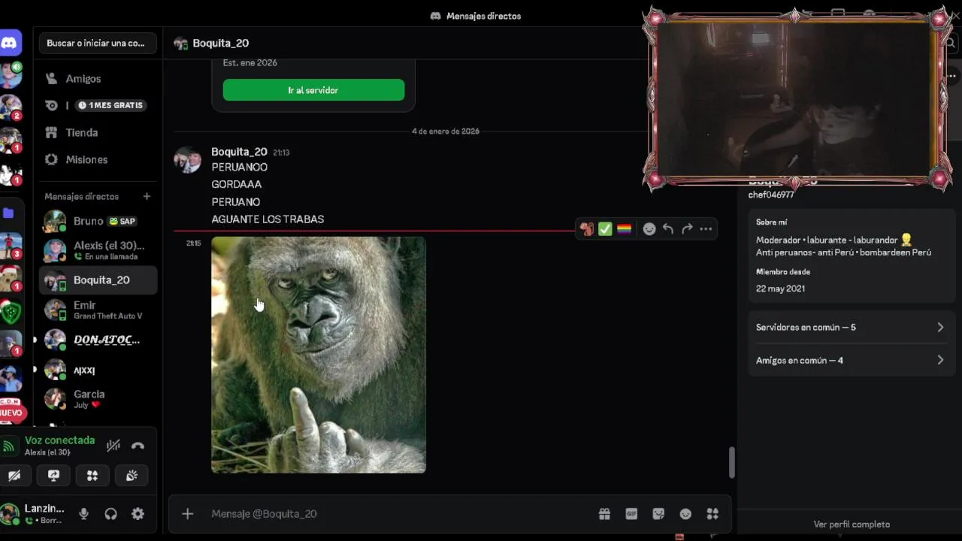Image resolution: width=962 pixels, height=541 pixels.
Task: Open the green shield server icon
Action: pos(11,310)
